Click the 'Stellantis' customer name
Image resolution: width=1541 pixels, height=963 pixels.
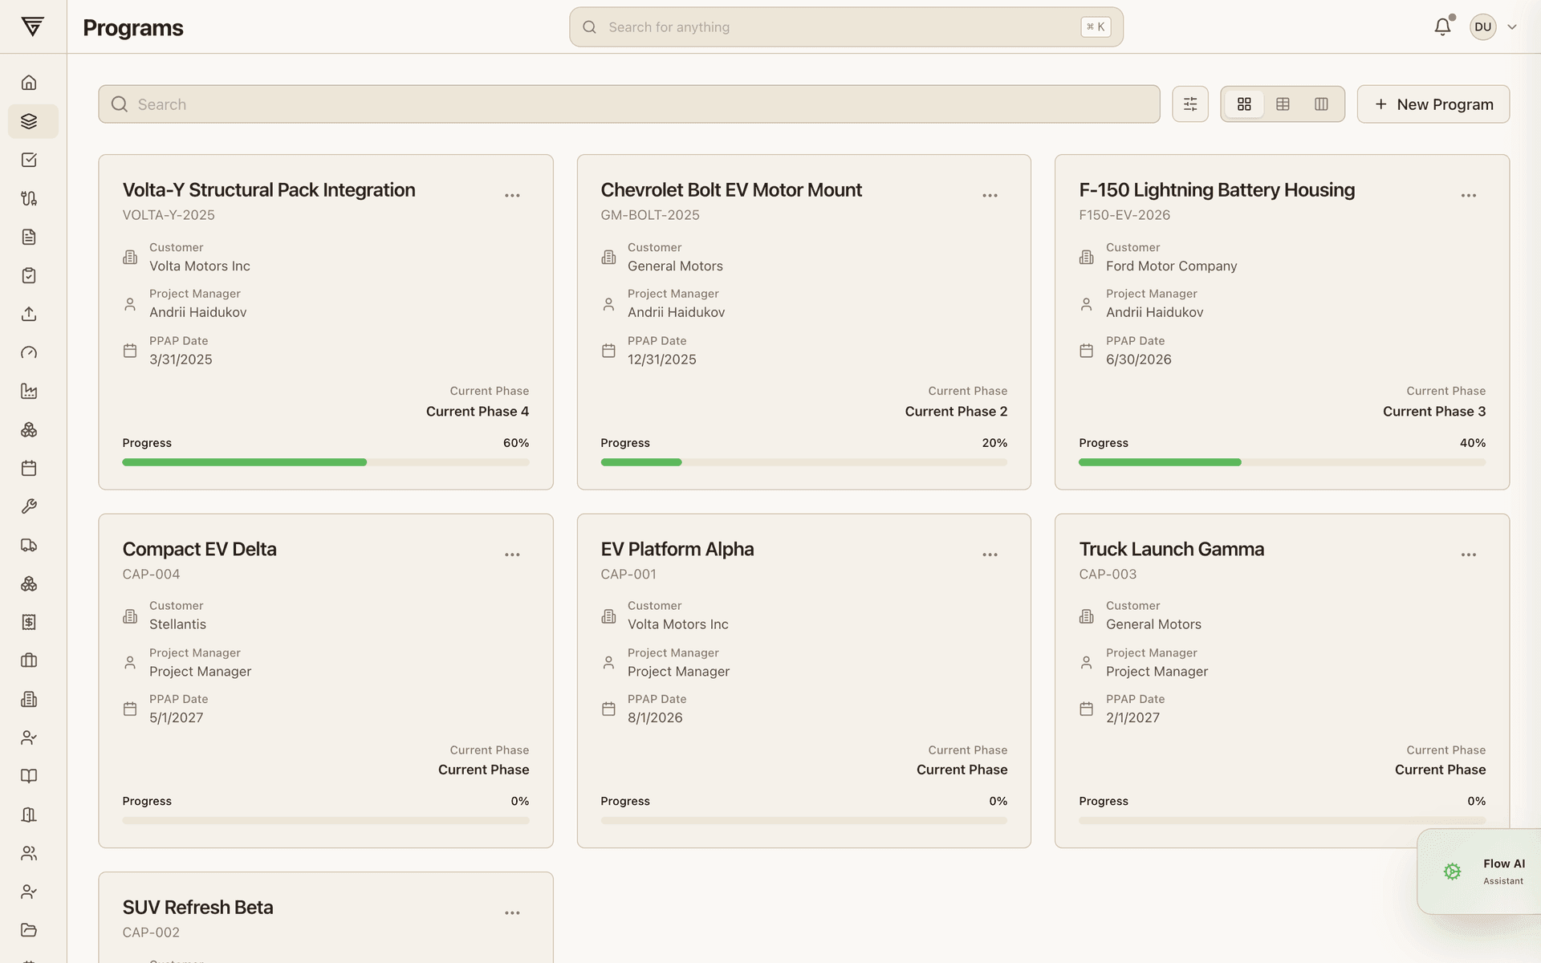coord(177,624)
